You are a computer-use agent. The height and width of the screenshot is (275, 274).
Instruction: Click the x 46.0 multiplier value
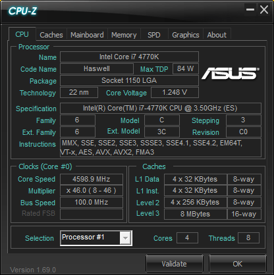tap(92, 191)
